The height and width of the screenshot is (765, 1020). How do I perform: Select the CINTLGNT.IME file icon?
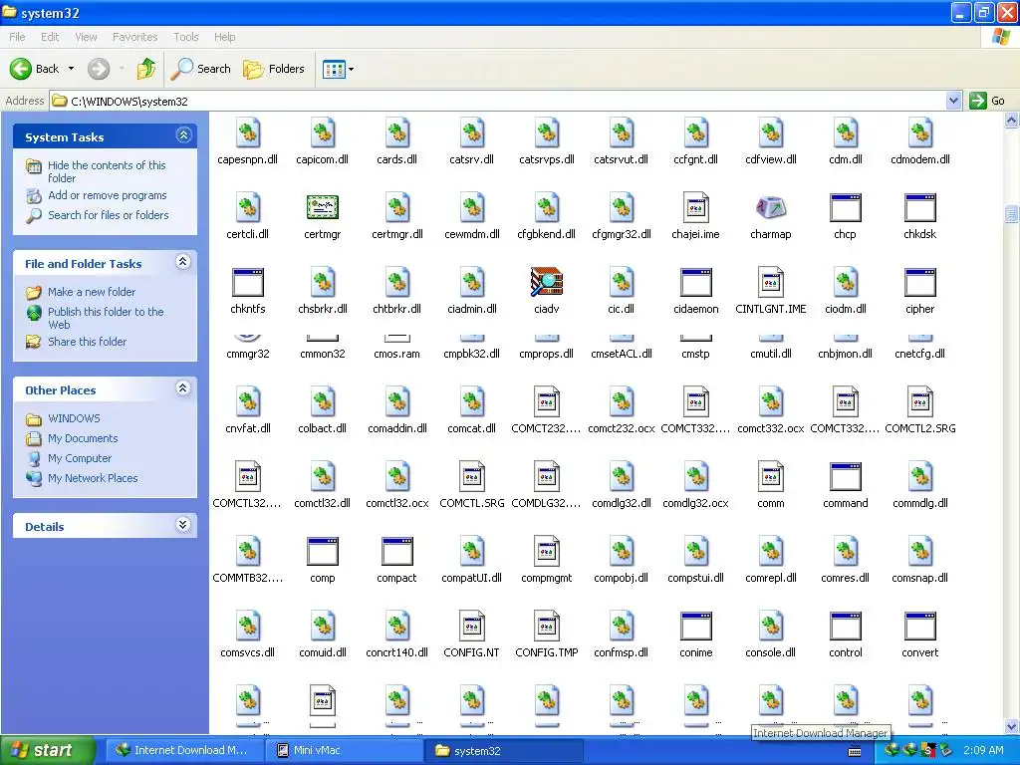[x=770, y=282]
